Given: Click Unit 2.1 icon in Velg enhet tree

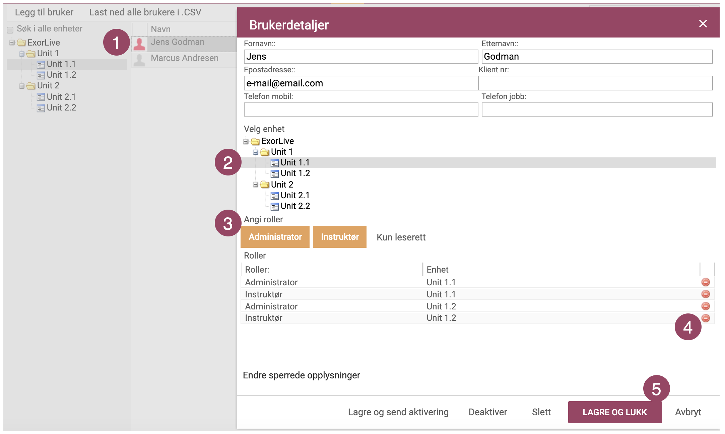Looking at the screenshot, I should point(275,196).
